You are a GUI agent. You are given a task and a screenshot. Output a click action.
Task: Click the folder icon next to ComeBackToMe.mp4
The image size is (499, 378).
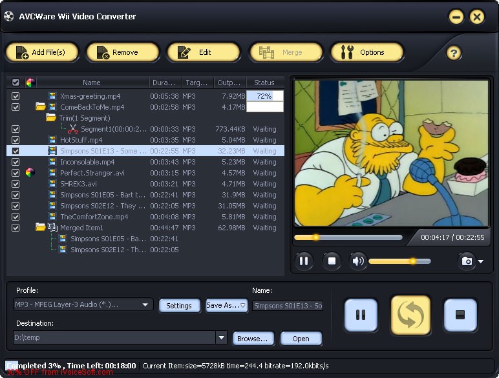(x=41, y=106)
